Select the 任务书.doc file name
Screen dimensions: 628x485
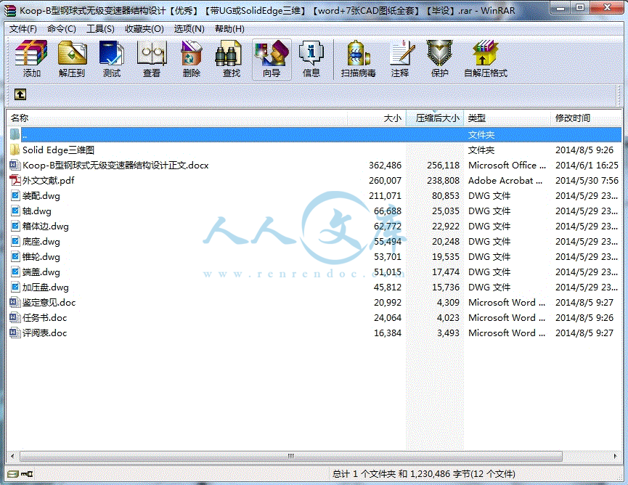(44, 317)
